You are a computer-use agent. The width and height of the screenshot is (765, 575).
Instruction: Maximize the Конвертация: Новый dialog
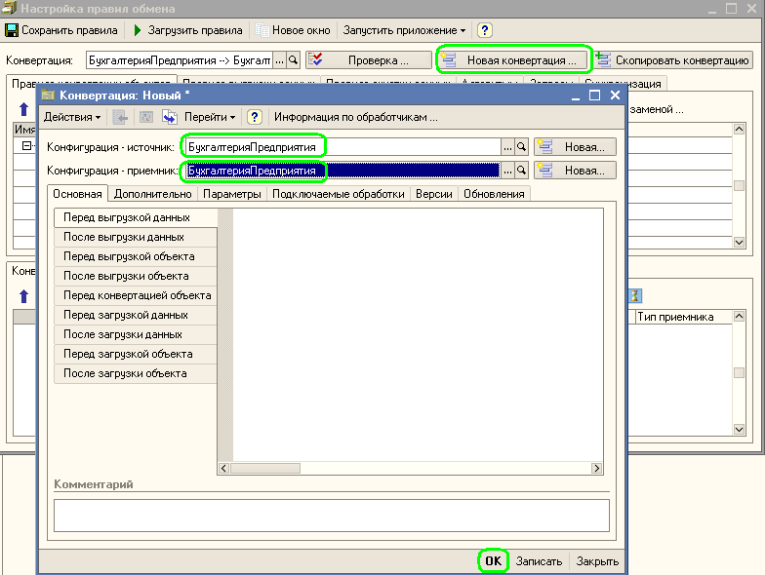(x=595, y=96)
